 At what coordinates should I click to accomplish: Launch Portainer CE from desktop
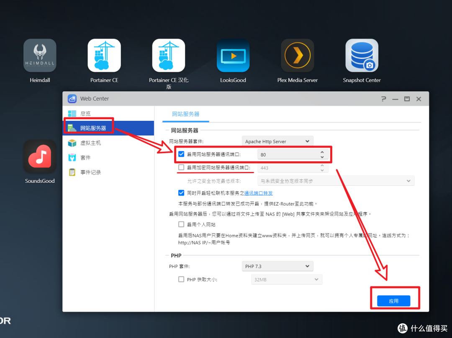point(104,55)
